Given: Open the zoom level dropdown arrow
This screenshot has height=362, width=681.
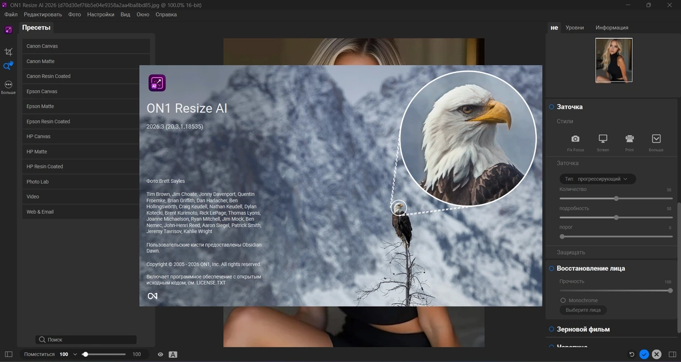Looking at the screenshot, I should pyautogui.click(x=74, y=355).
